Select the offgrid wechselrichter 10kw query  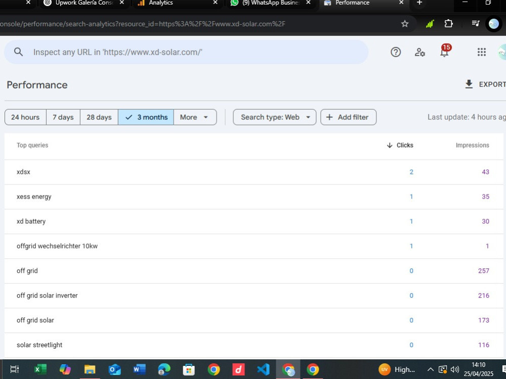[254, 246]
